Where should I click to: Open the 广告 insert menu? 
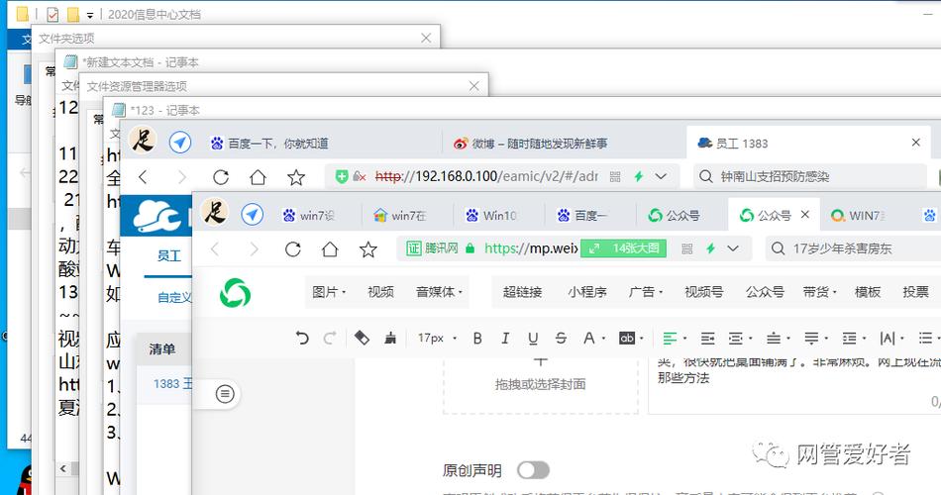coord(645,292)
